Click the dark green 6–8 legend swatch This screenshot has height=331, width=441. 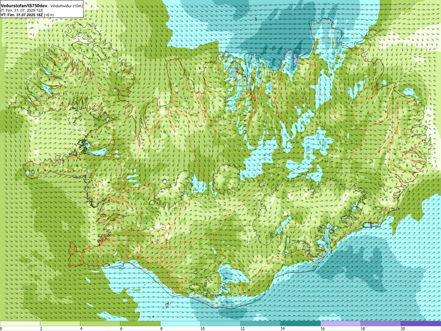[x=140, y=324]
